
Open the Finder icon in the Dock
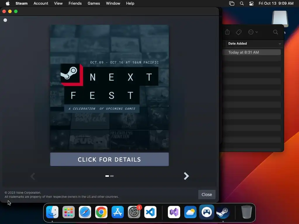[52, 212]
